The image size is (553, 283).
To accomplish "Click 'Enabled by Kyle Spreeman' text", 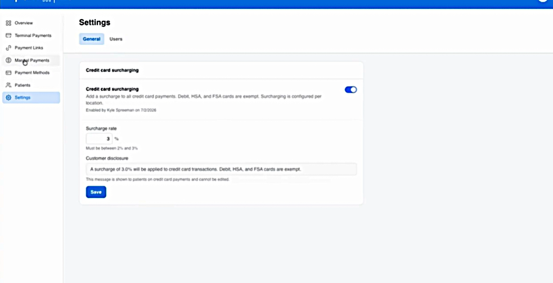I will pos(121,110).
